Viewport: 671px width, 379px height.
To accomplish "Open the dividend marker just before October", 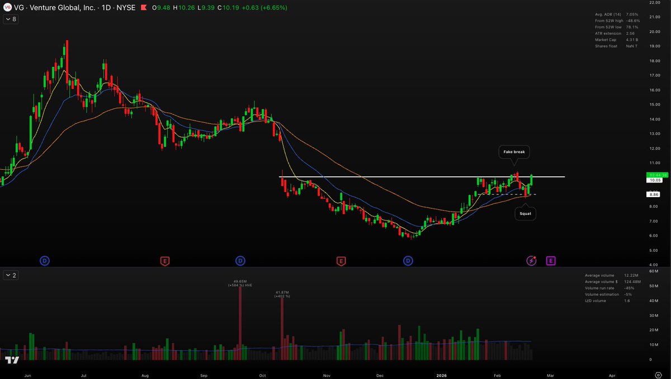I will (x=240, y=261).
